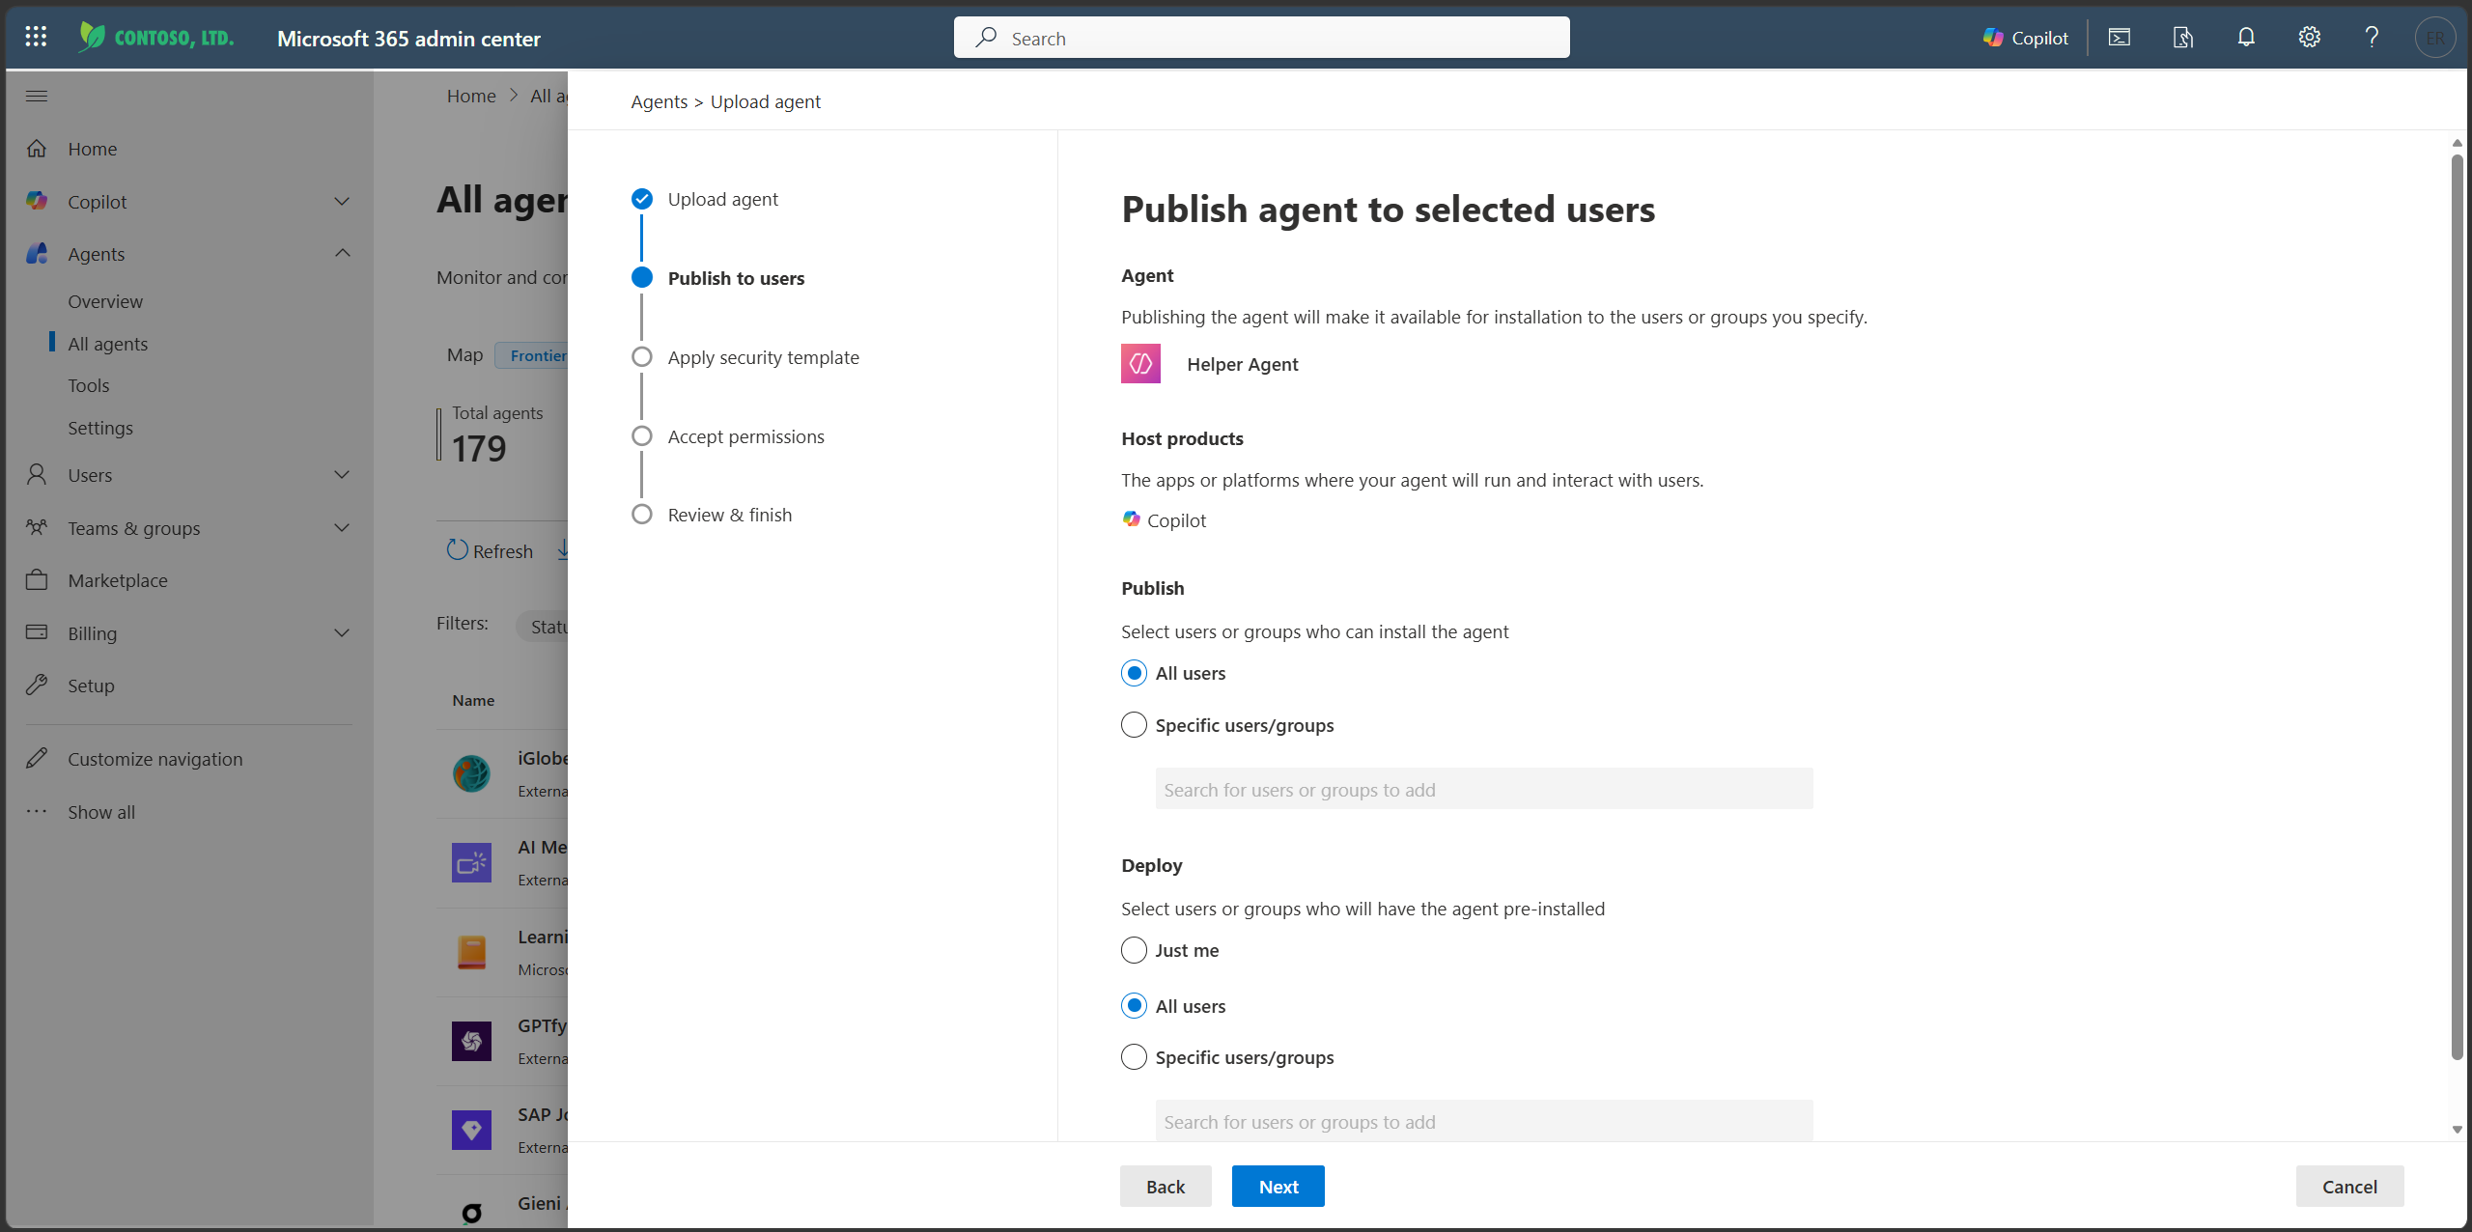Go to Review & finish step

(729, 515)
